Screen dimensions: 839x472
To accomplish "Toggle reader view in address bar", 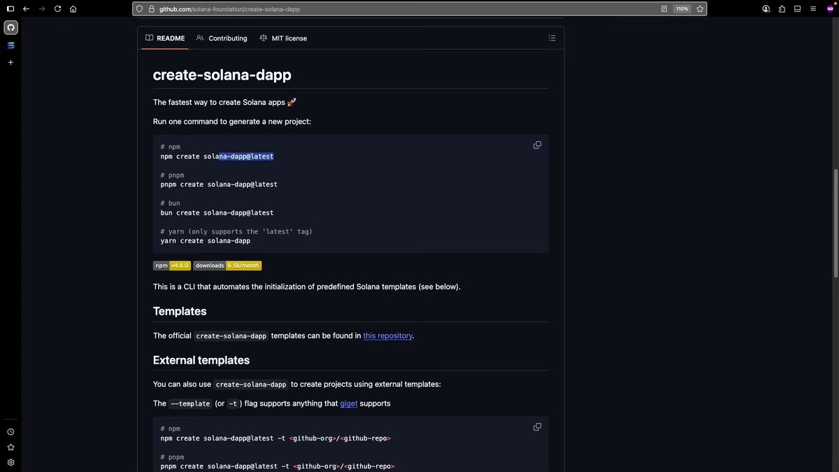I will pyautogui.click(x=664, y=9).
